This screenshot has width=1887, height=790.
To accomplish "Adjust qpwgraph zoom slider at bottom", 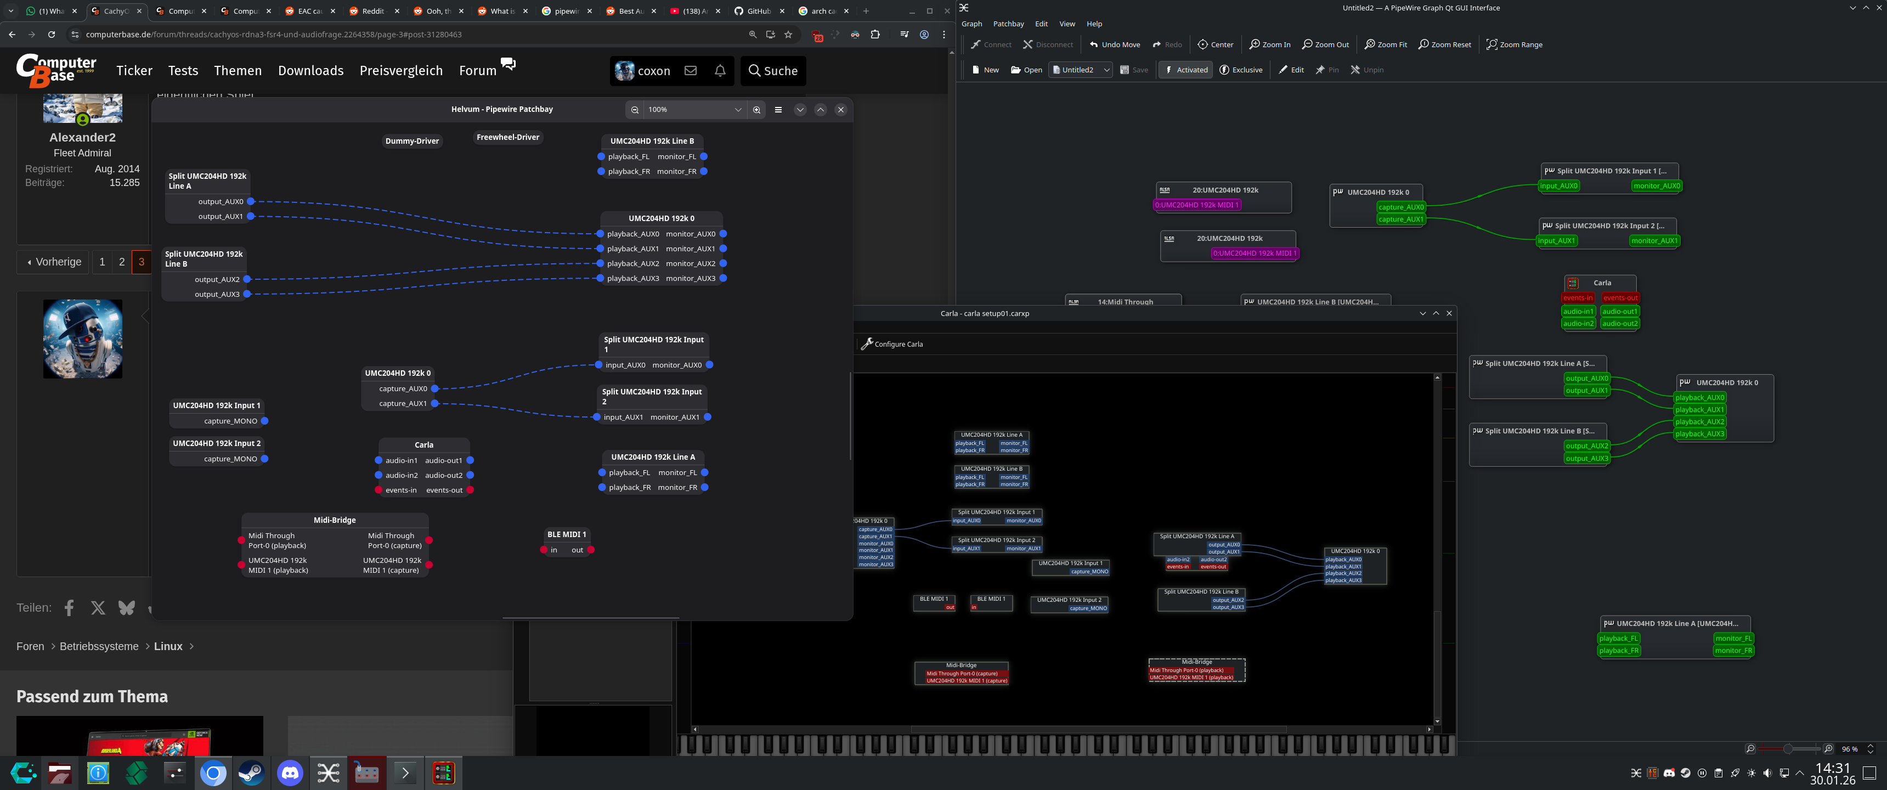I will (x=1788, y=749).
